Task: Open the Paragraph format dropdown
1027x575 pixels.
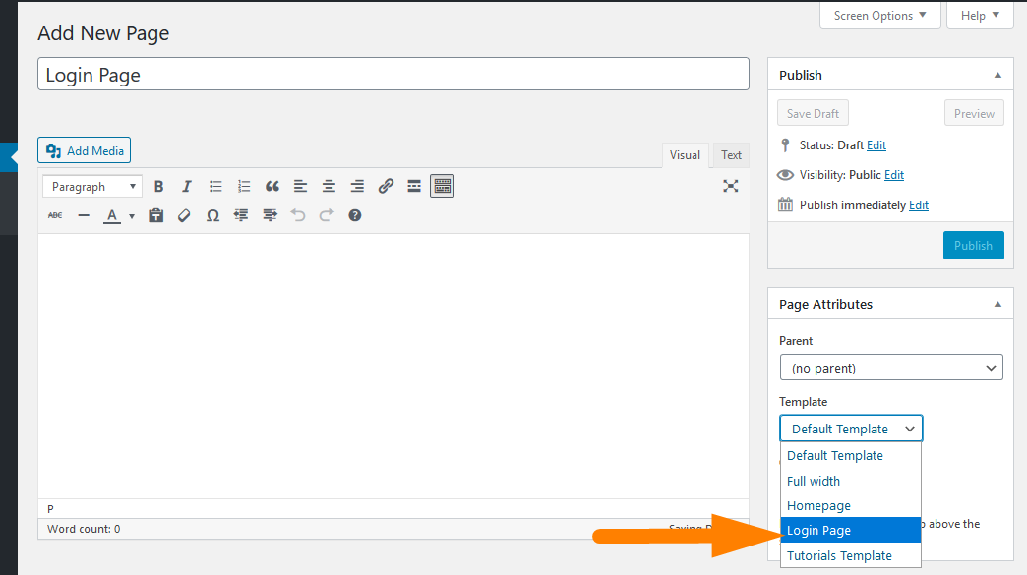Action: click(x=92, y=187)
